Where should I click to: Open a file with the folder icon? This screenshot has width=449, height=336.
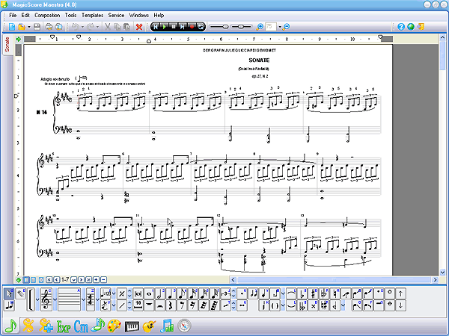22,27
